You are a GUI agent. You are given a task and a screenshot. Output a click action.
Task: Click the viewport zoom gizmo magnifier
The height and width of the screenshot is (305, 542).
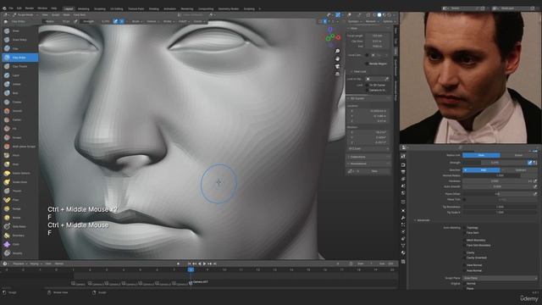pyautogui.click(x=337, y=51)
